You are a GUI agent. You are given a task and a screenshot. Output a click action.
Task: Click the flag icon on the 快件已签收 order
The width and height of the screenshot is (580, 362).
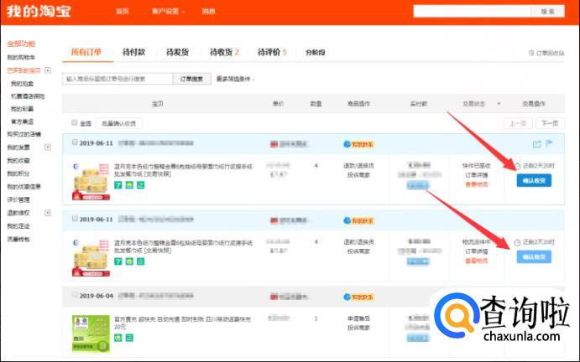(549, 143)
